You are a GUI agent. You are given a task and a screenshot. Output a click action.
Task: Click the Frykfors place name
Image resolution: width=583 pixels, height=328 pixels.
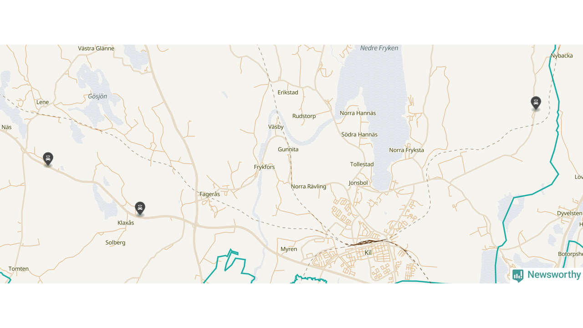pos(264,167)
